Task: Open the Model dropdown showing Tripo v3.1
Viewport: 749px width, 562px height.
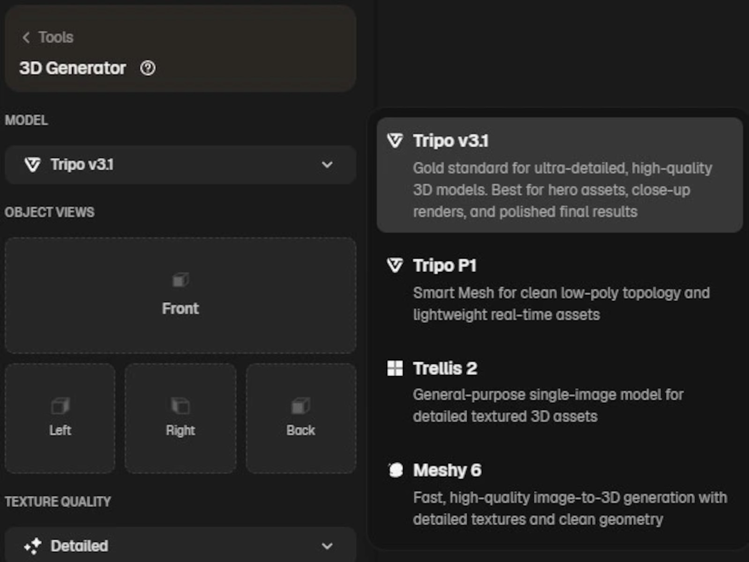Action: click(x=180, y=165)
